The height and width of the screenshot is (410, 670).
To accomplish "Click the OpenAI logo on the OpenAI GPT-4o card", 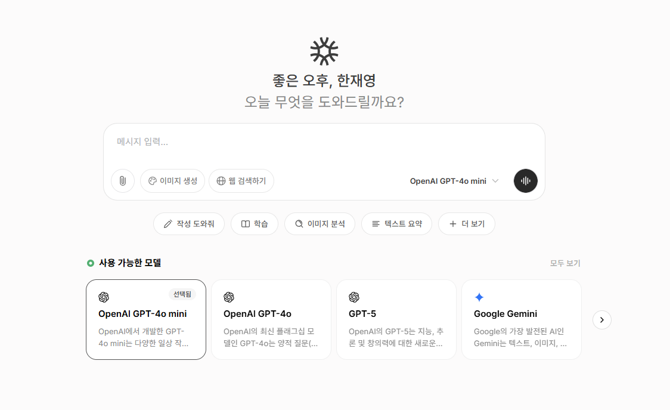I will 229,297.
